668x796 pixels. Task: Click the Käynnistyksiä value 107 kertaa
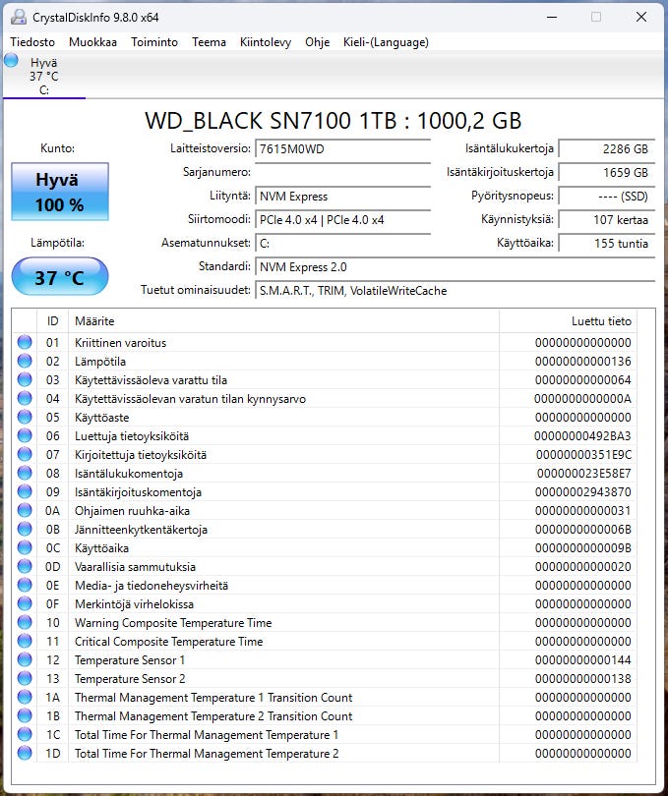(x=606, y=220)
